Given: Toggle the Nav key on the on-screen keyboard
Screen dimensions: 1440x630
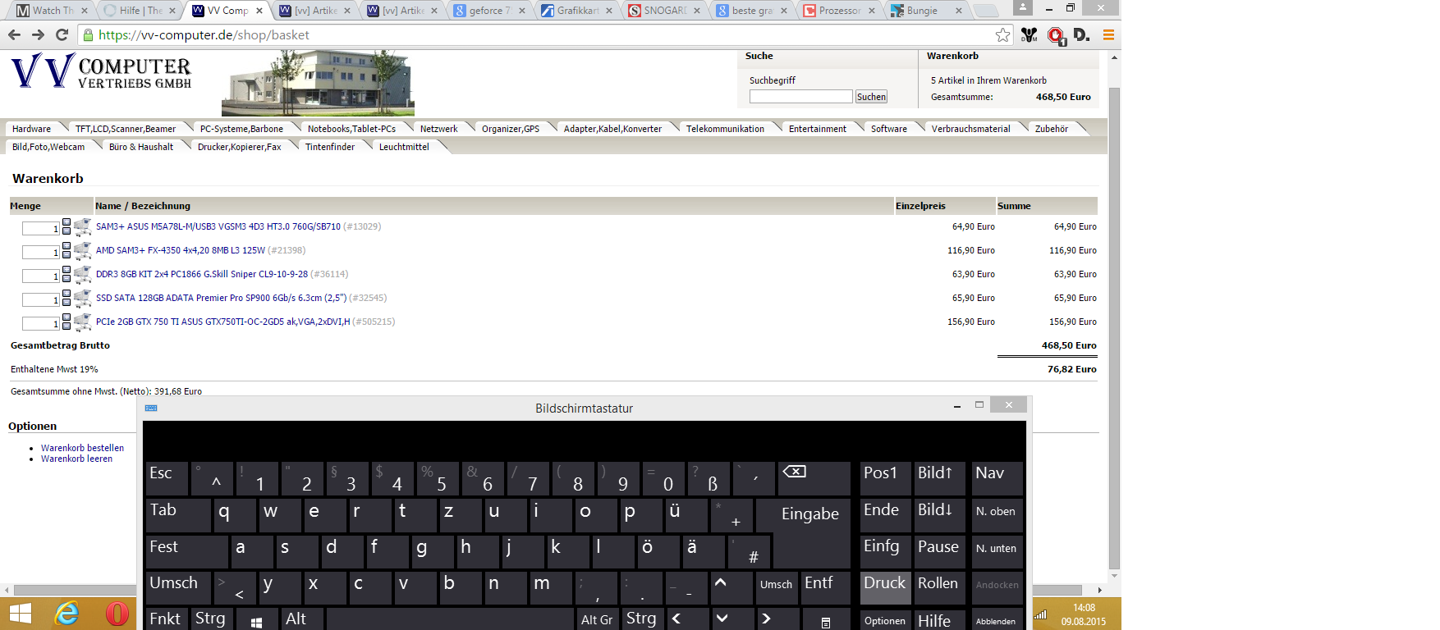Looking at the screenshot, I should coord(997,478).
